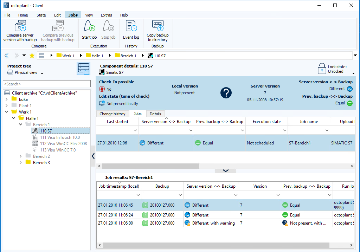Click the large question mark status icon
The image size is (360, 252).
pos(226,93)
